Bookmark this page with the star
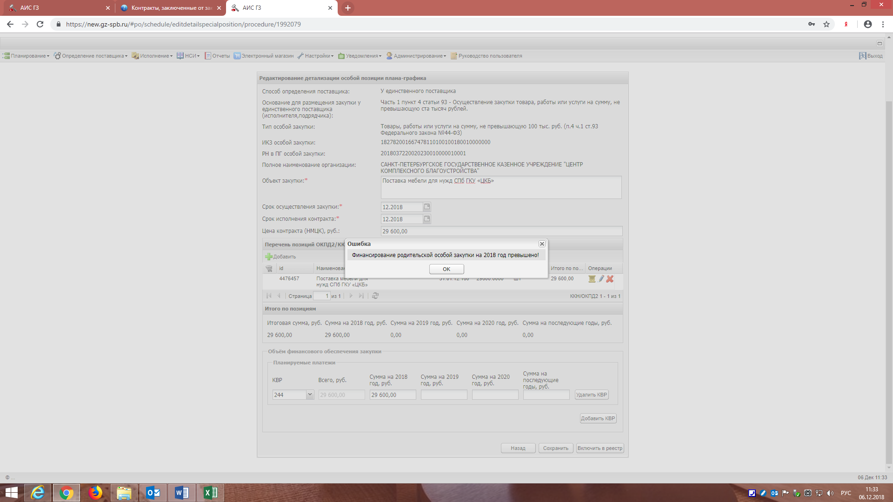This screenshot has width=893, height=502. 826,24
